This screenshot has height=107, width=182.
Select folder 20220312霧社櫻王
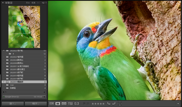click(x=24, y=69)
